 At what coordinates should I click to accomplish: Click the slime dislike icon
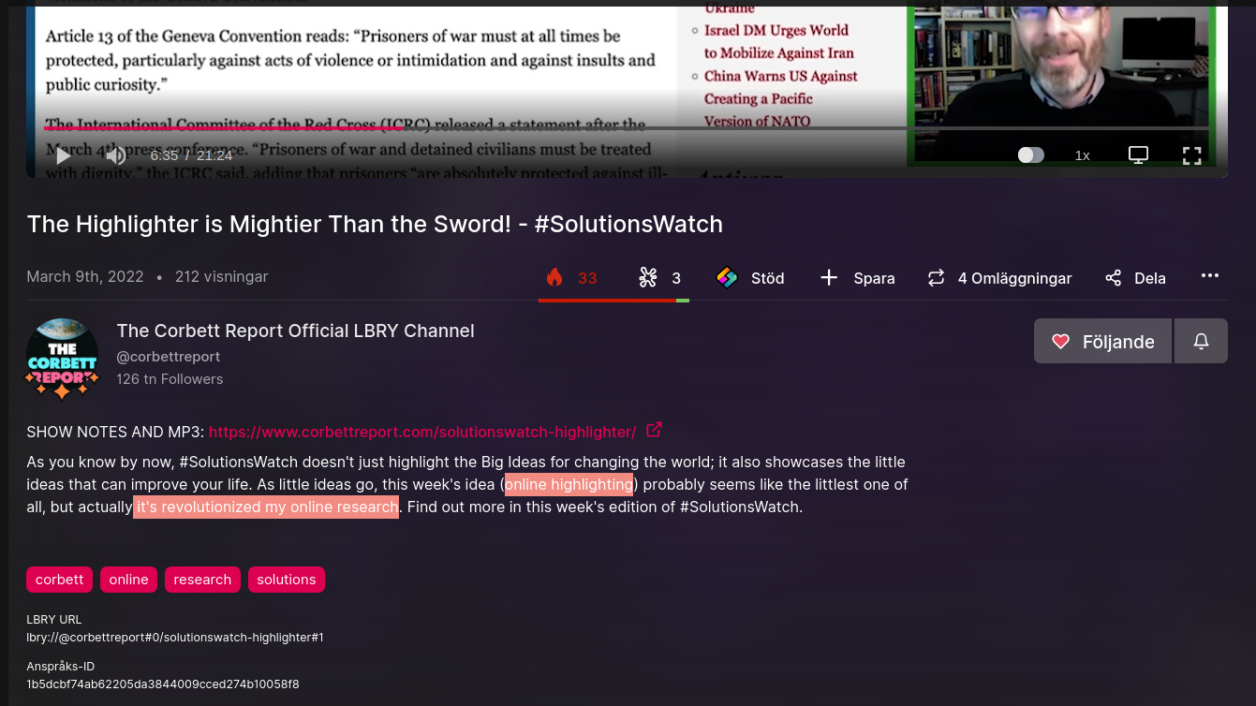(x=647, y=277)
